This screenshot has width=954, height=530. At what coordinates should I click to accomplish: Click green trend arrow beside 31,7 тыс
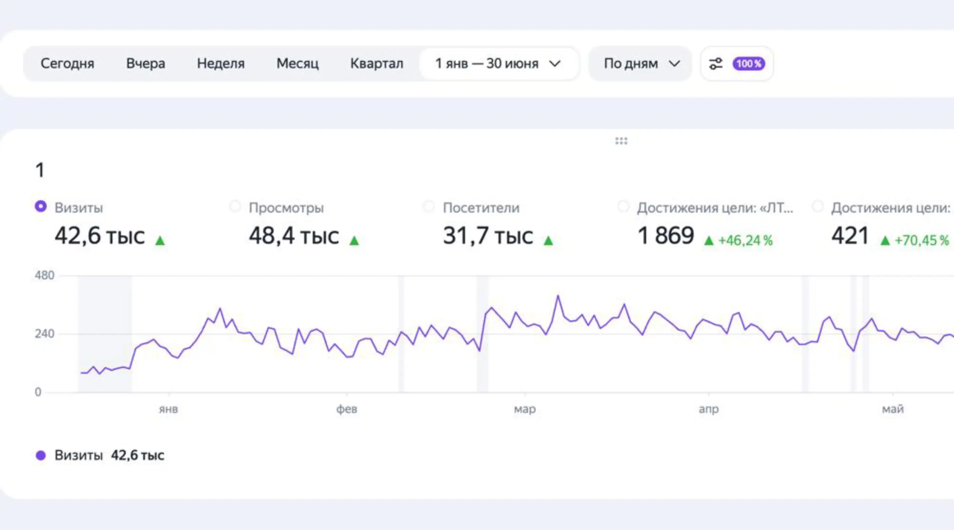[x=548, y=241]
